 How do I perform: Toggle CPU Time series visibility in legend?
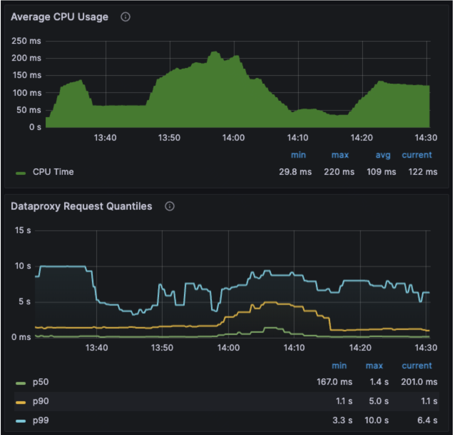coord(53,172)
